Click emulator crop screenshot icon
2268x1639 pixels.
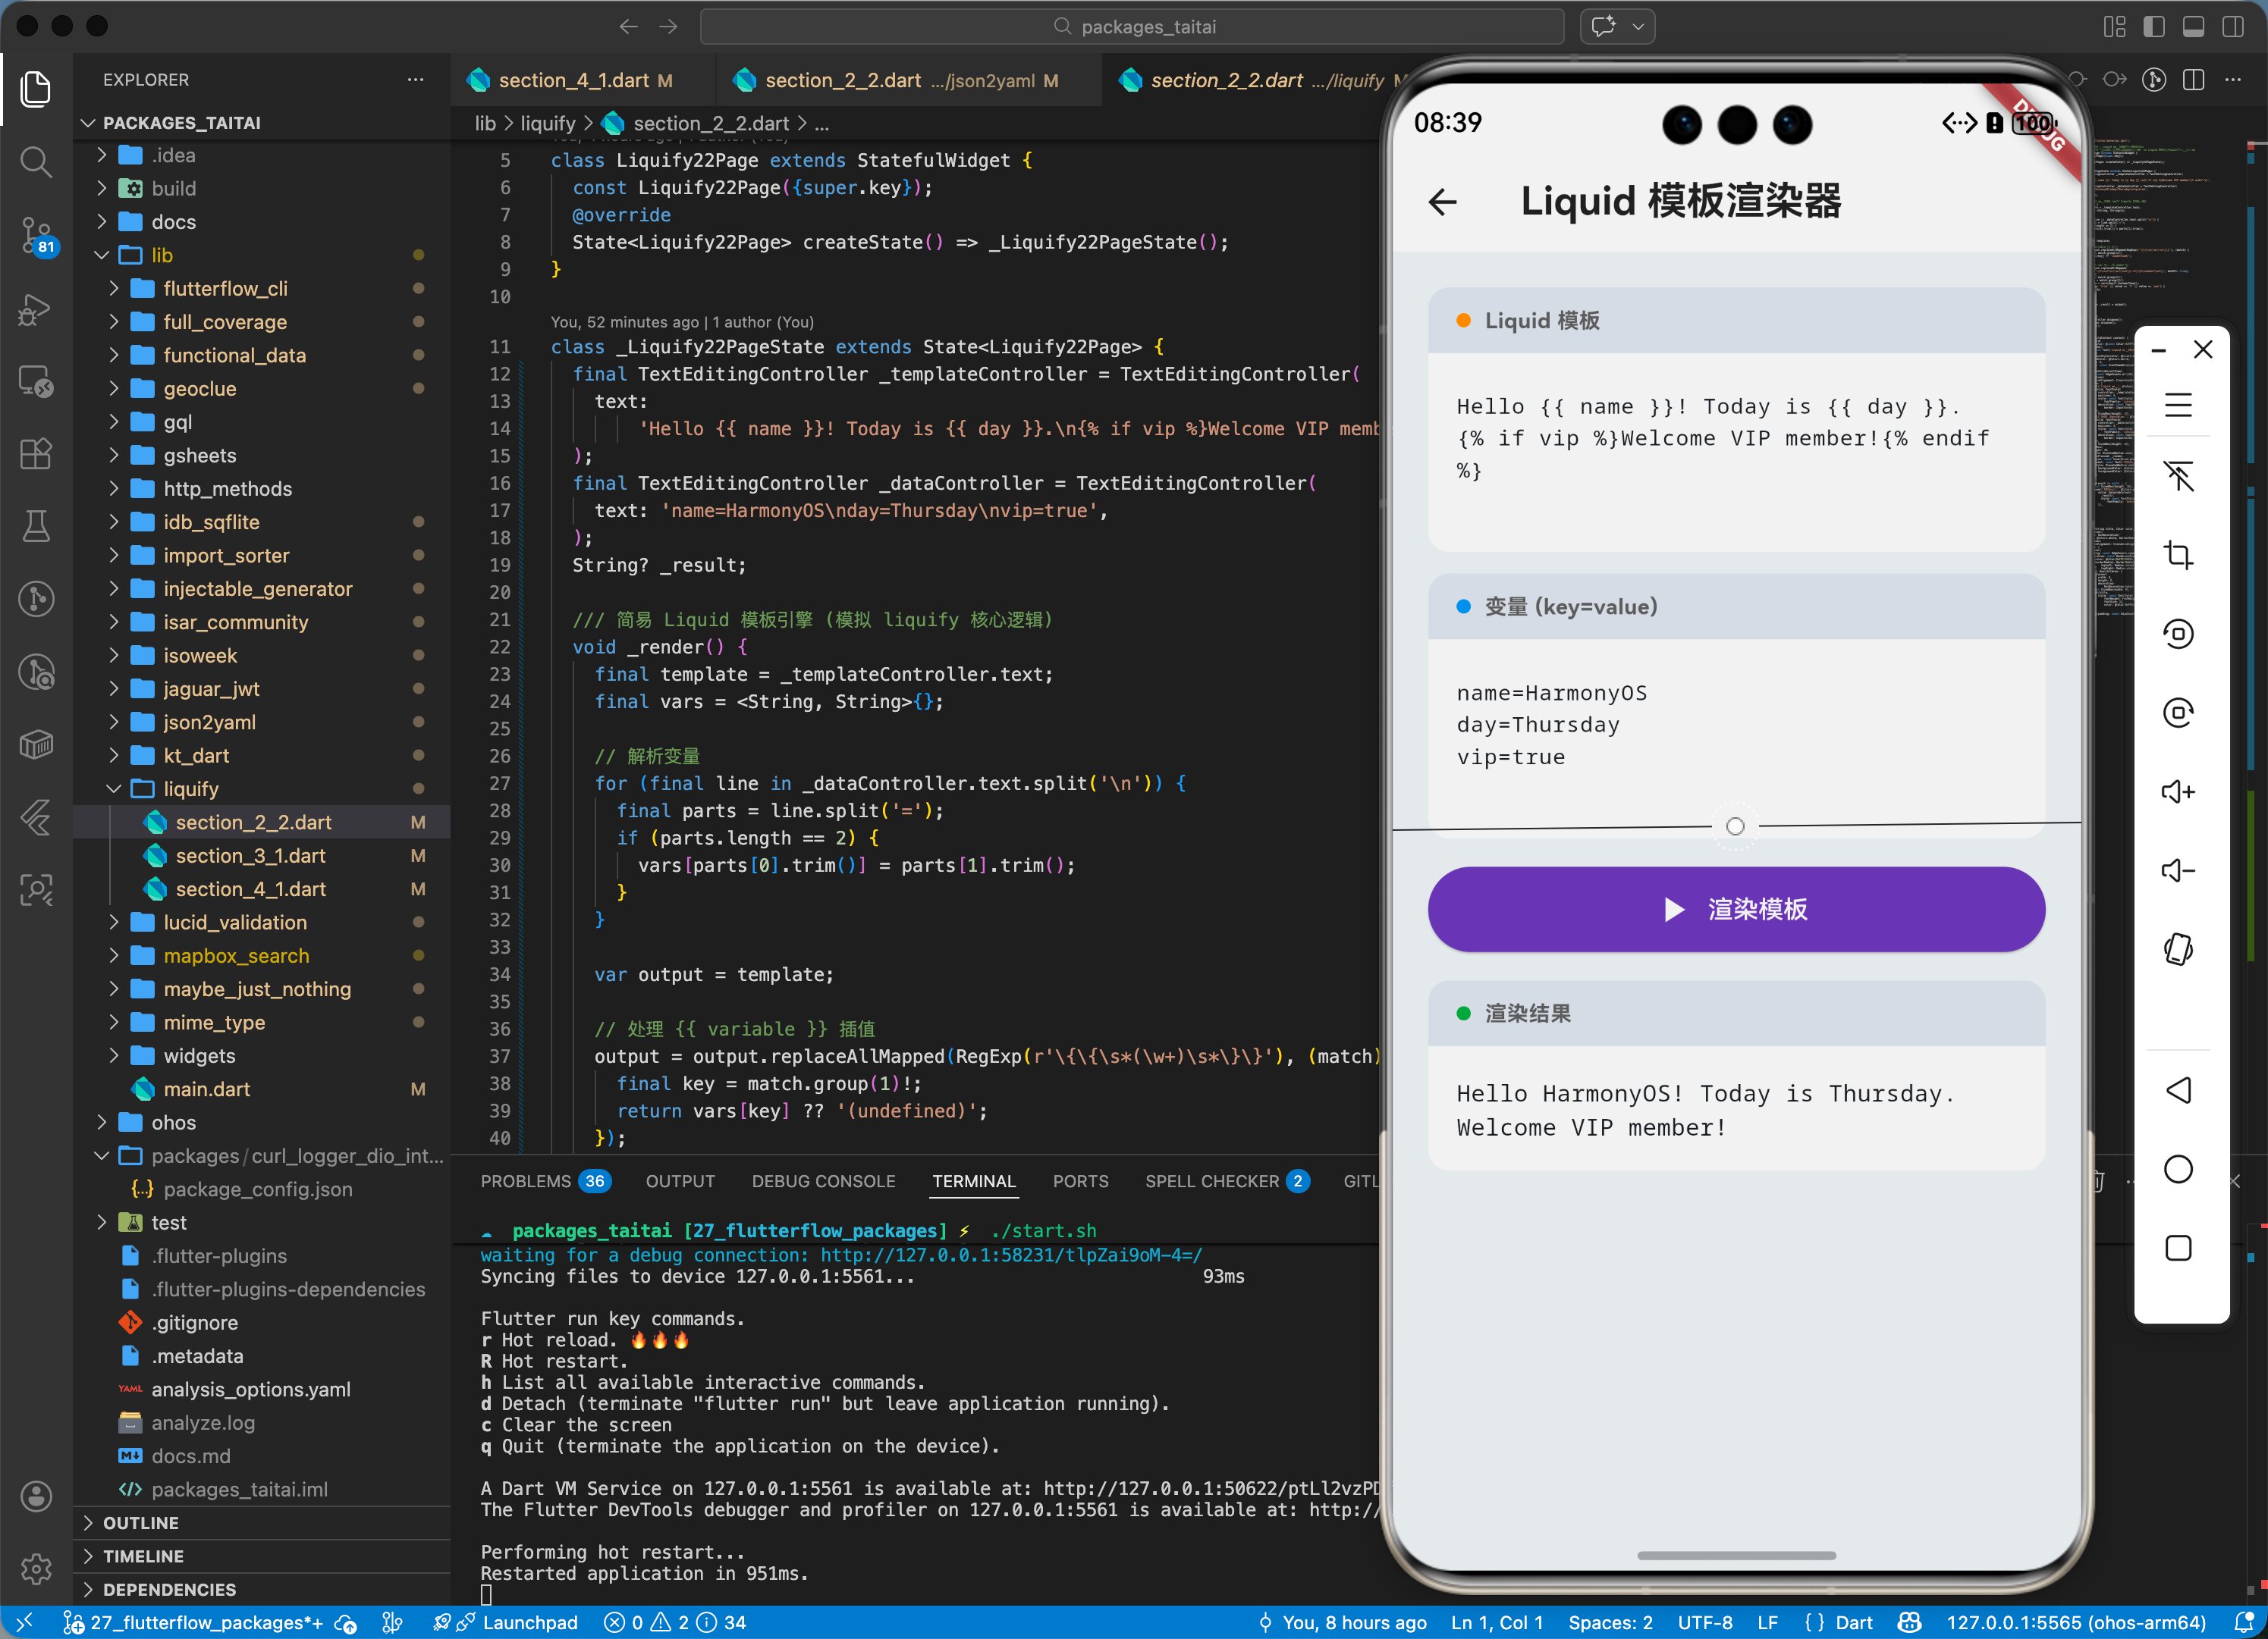pos(2178,555)
